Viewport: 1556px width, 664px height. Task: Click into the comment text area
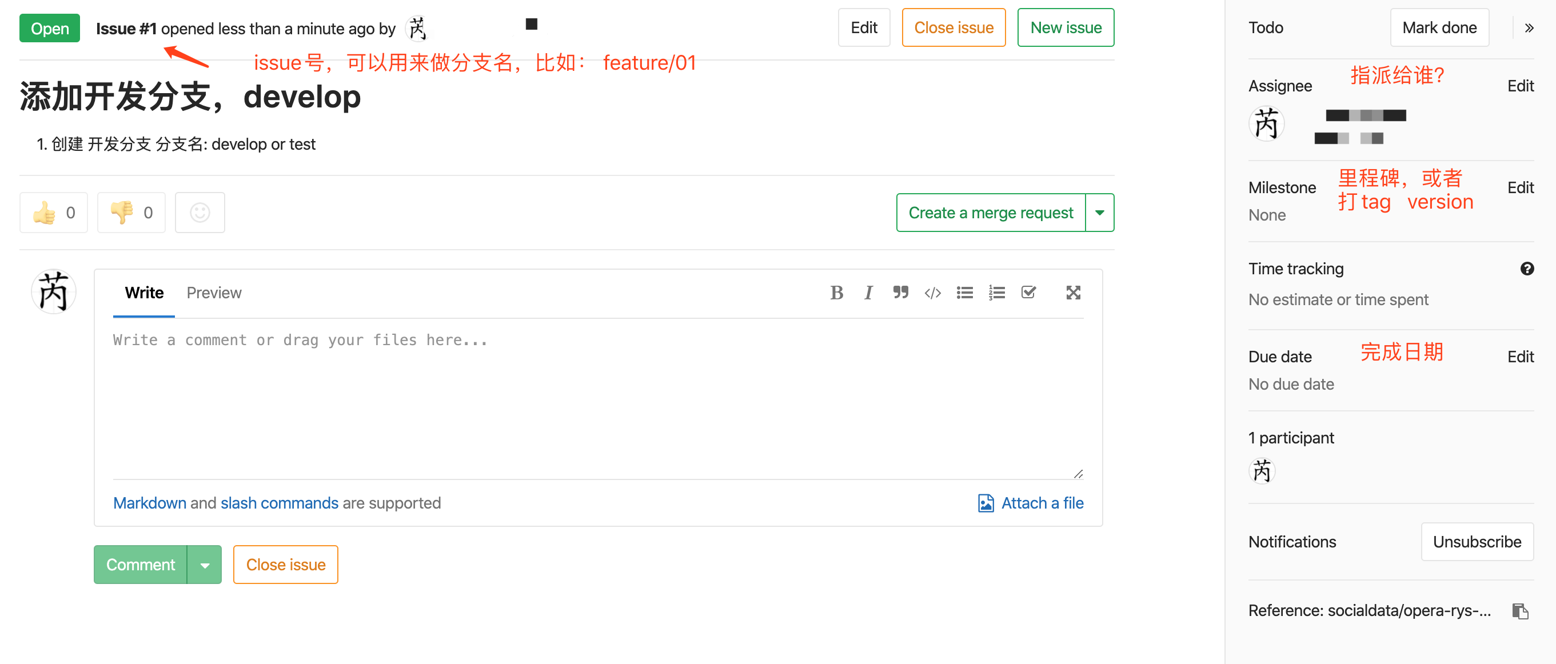point(597,398)
